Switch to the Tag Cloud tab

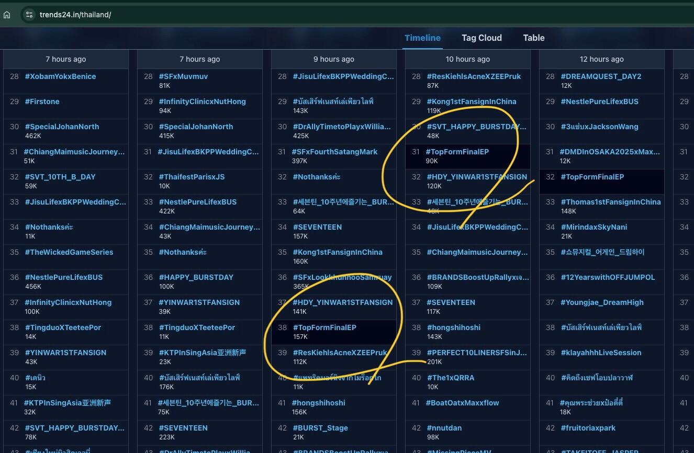click(x=482, y=38)
